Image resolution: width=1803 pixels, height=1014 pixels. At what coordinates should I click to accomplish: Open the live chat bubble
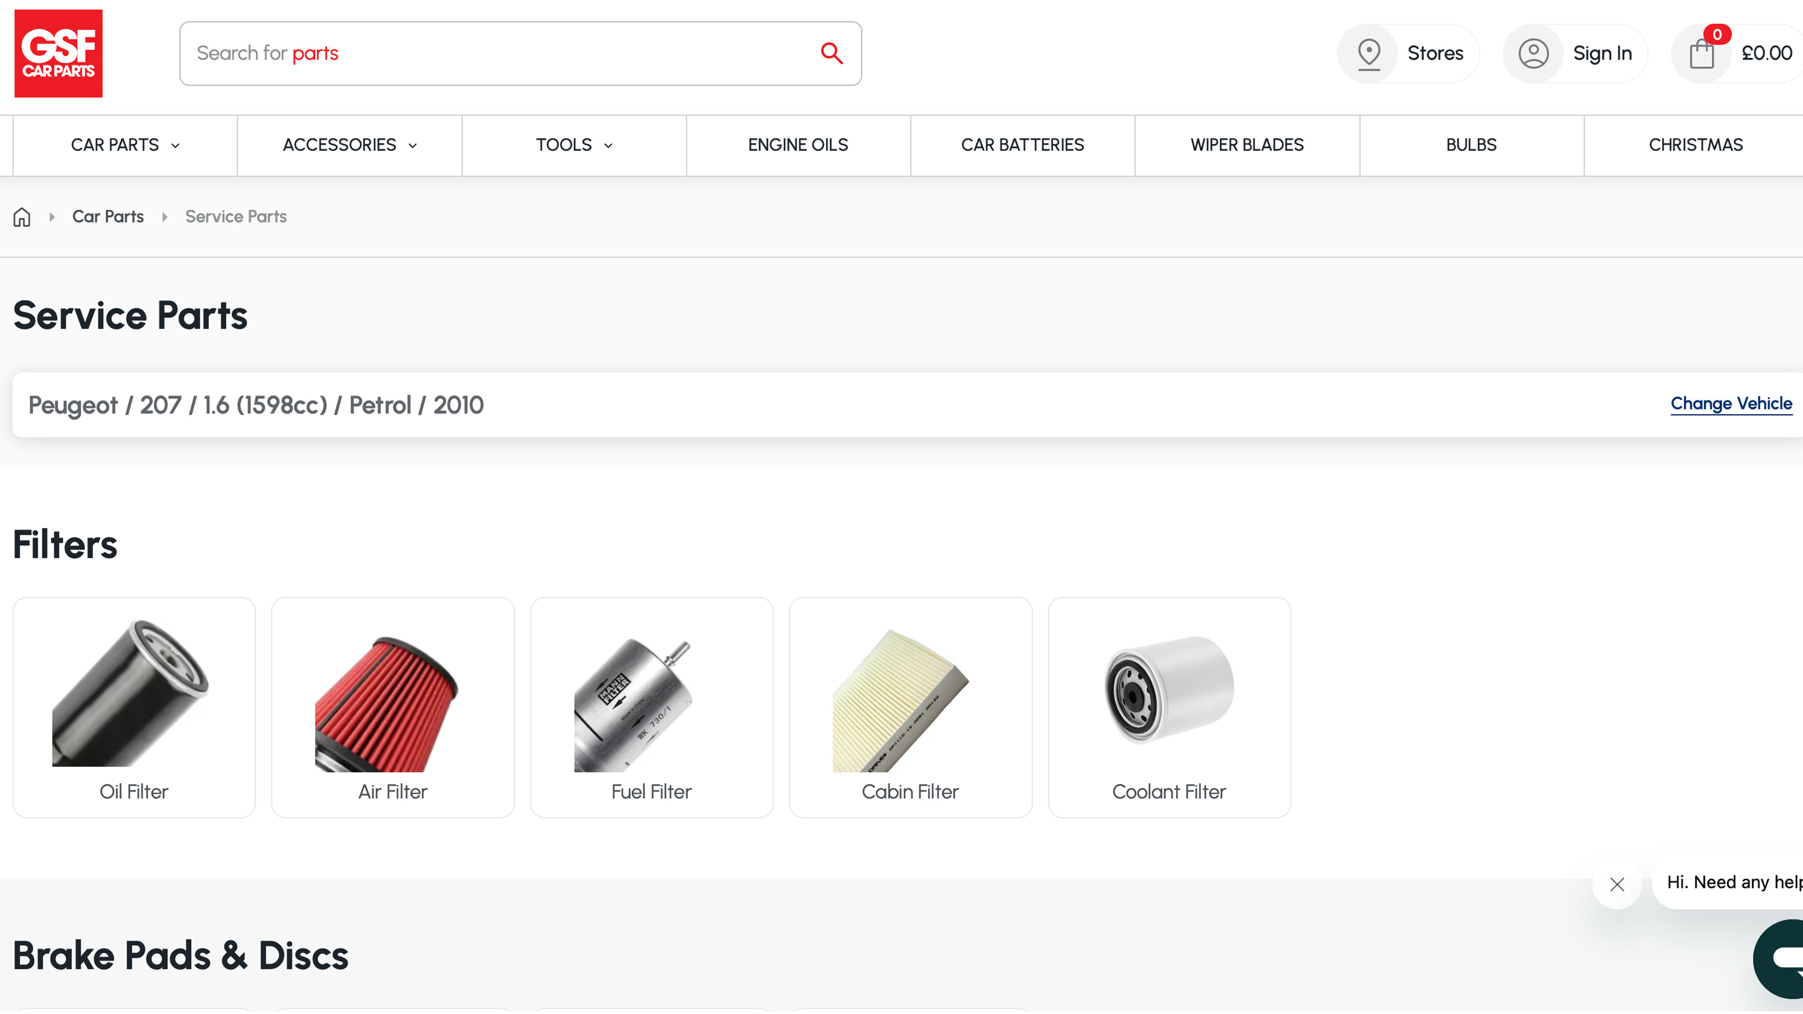[1779, 959]
